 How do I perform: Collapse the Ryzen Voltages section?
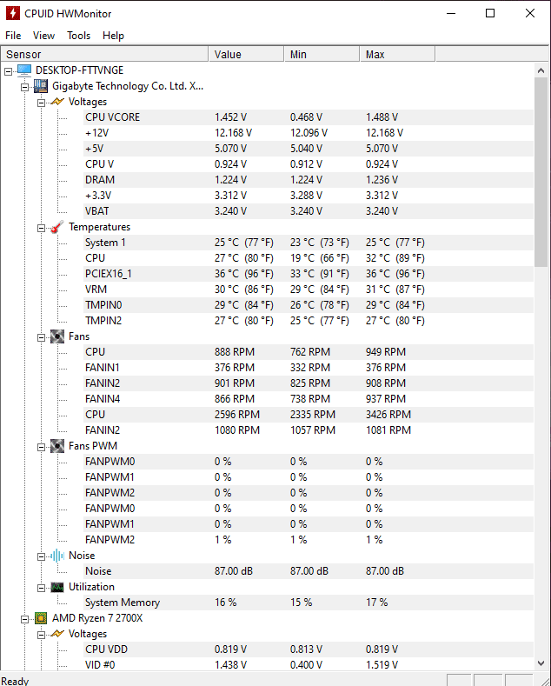[42, 635]
